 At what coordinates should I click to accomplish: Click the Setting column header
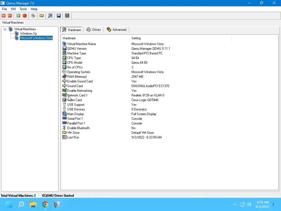coord(180,38)
